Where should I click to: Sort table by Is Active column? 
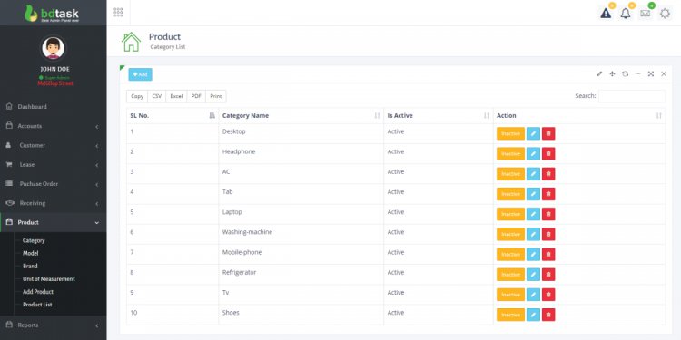point(439,116)
